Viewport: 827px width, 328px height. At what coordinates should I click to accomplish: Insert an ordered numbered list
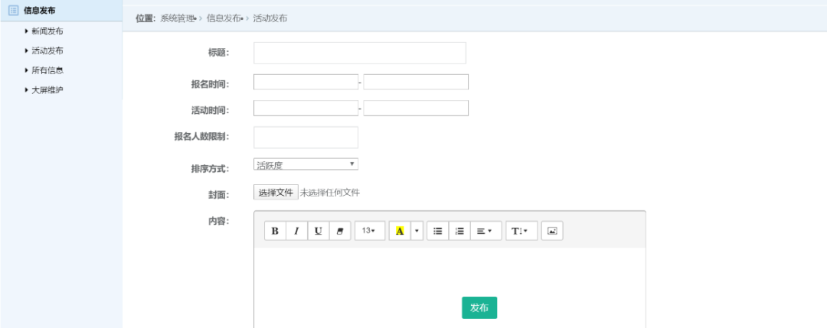coord(459,231)
